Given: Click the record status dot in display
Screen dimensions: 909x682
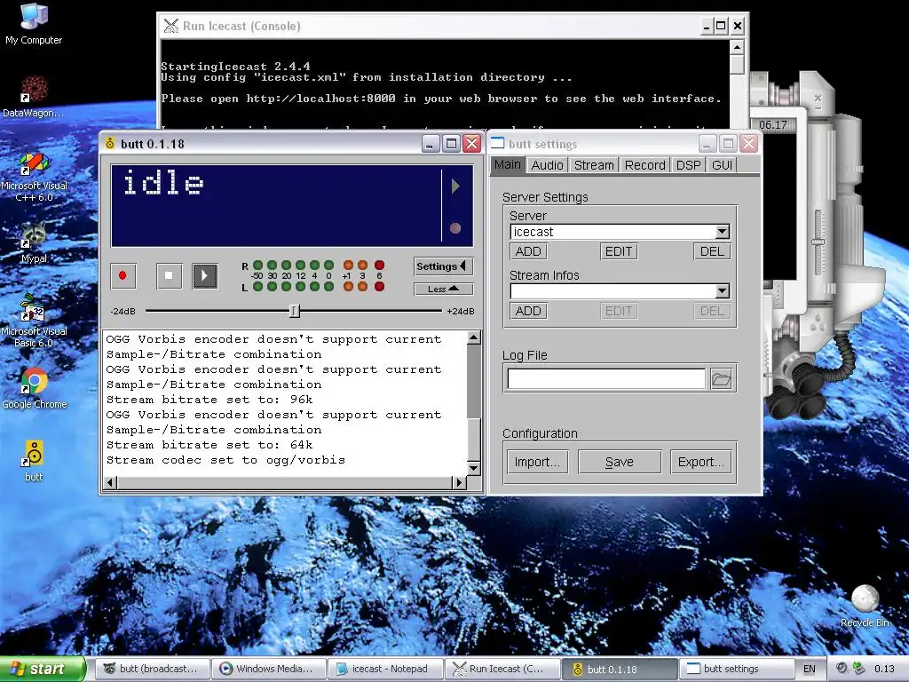Looking at the screenshot, I should click(x=455, y=228).
